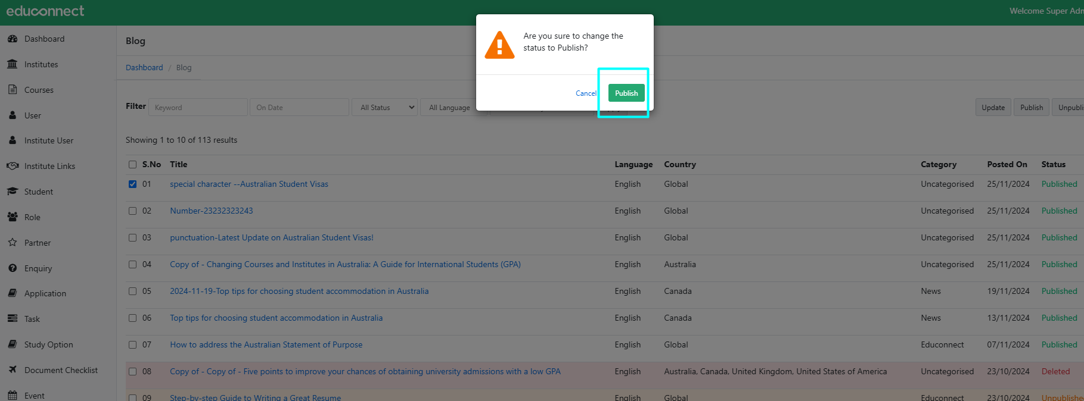Click the User person icon

point(13,115)
